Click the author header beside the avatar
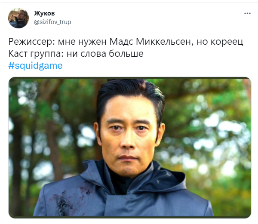The height and width of the screenshot is (224, 258). click(x=52, y=18)
